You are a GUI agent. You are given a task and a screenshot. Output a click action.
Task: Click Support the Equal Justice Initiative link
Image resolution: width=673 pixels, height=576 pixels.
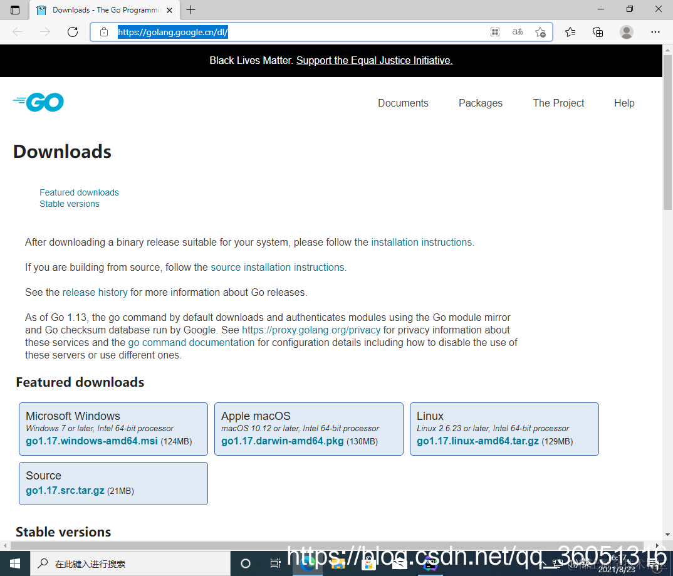(374, 61)
